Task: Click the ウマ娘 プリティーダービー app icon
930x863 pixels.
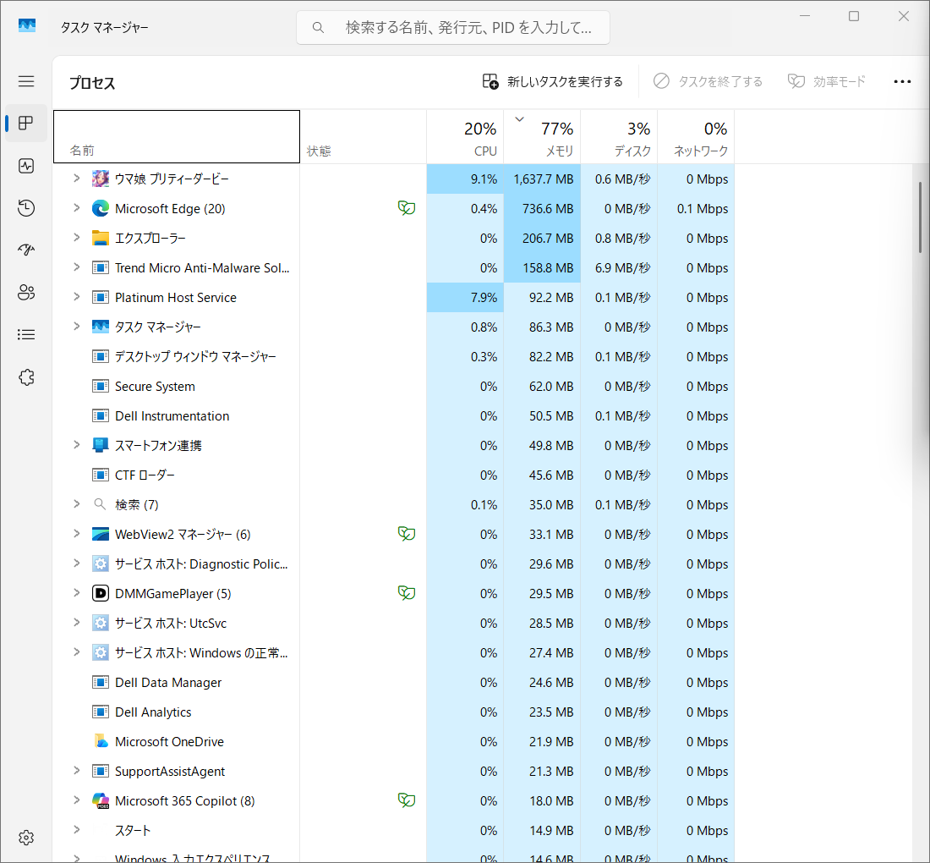Action: pos(101,179)
